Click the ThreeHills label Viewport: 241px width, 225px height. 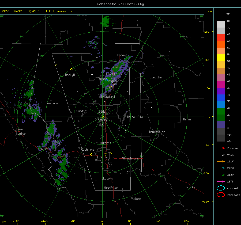point(135,117)
